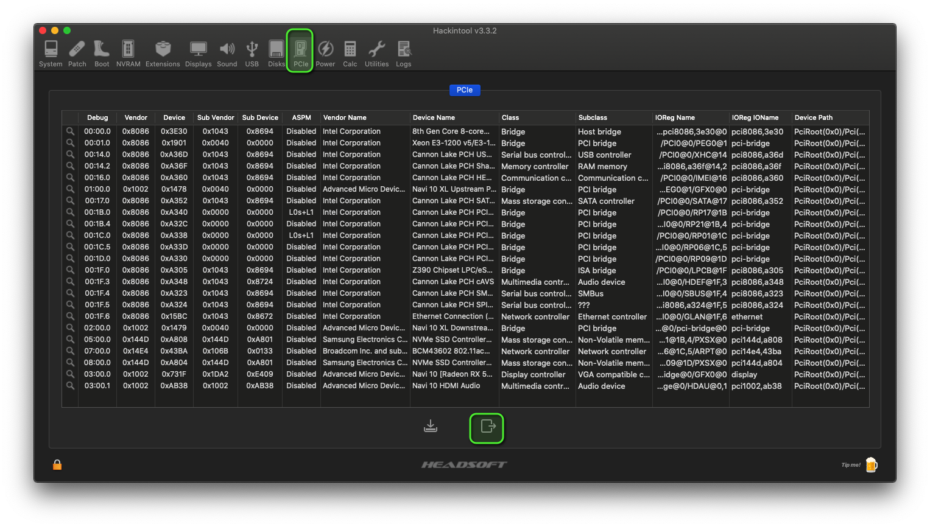Click the "Host bridge" subclass cell

coord(600,132)
